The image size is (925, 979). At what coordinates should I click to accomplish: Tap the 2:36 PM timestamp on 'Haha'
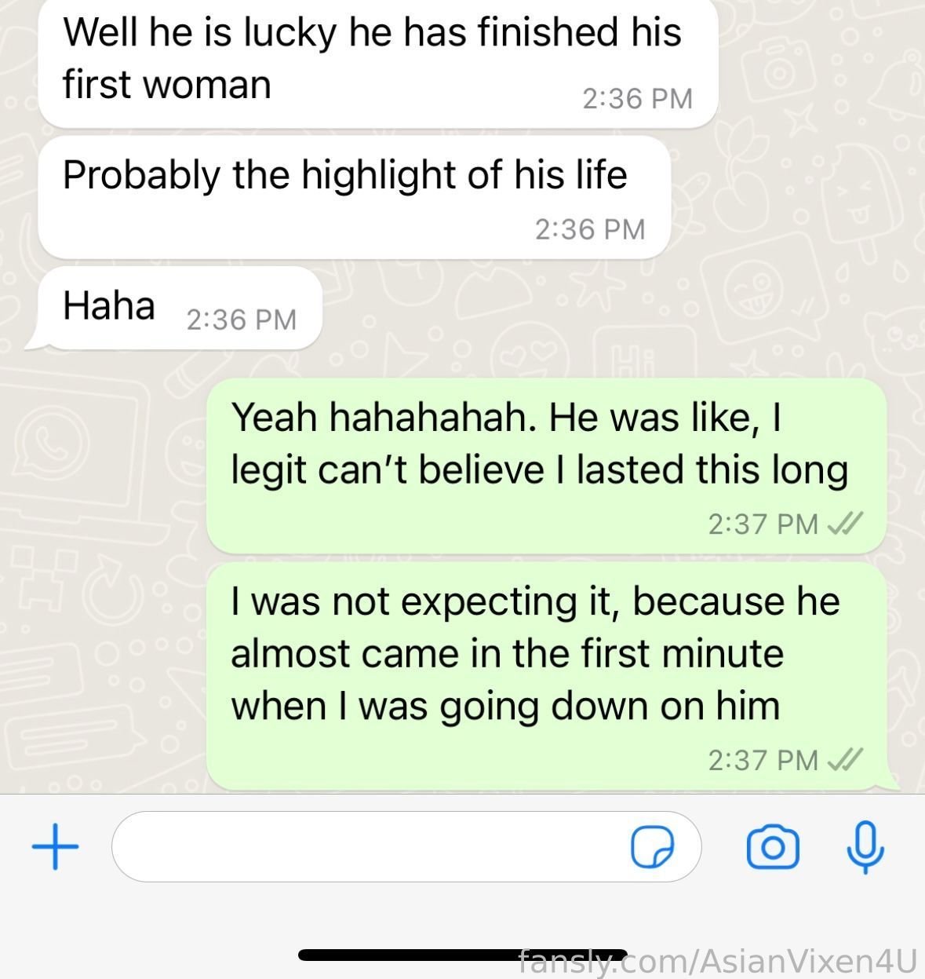pyautogui.click(x=242, y=320)
